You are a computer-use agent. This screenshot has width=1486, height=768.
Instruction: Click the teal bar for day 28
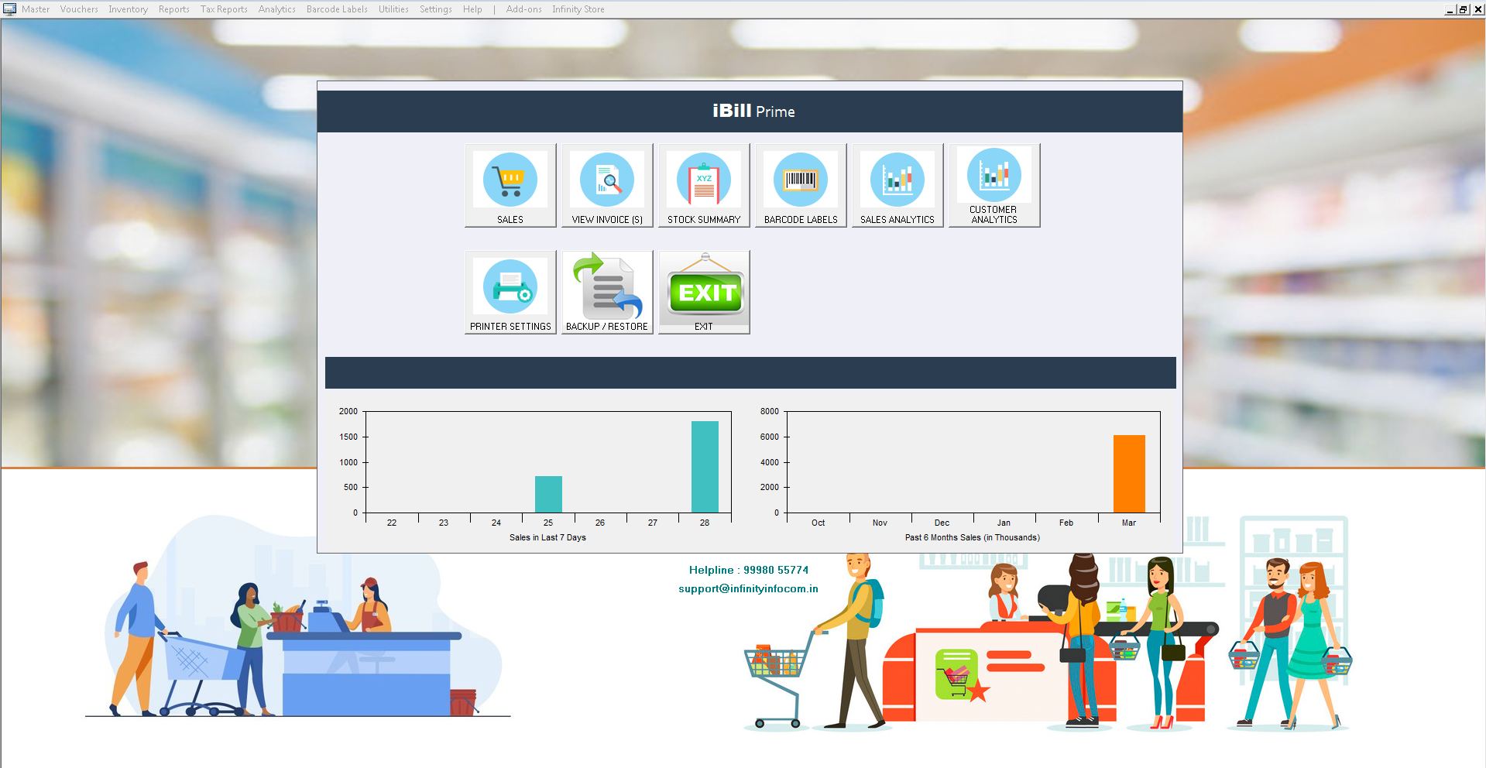pyautogui.click(x=705, y=467)
